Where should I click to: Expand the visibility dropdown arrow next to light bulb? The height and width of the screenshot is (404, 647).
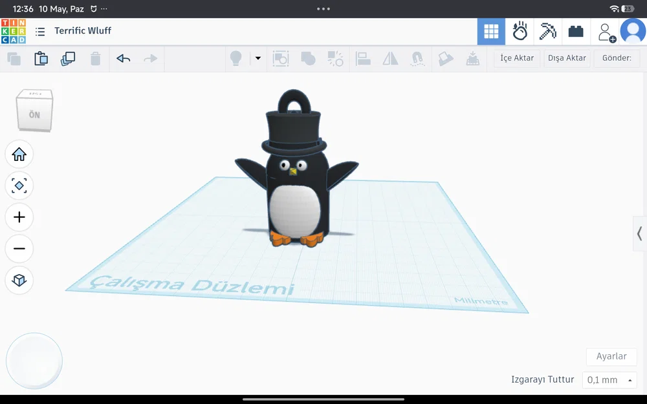click(258, 58)
